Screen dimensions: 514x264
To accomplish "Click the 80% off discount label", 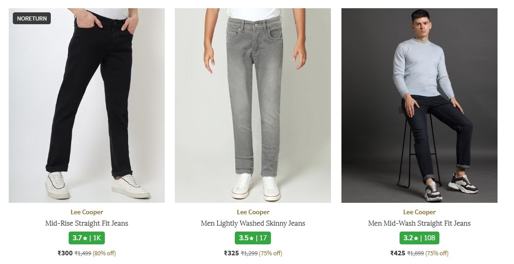I will (x=104, y=253).
